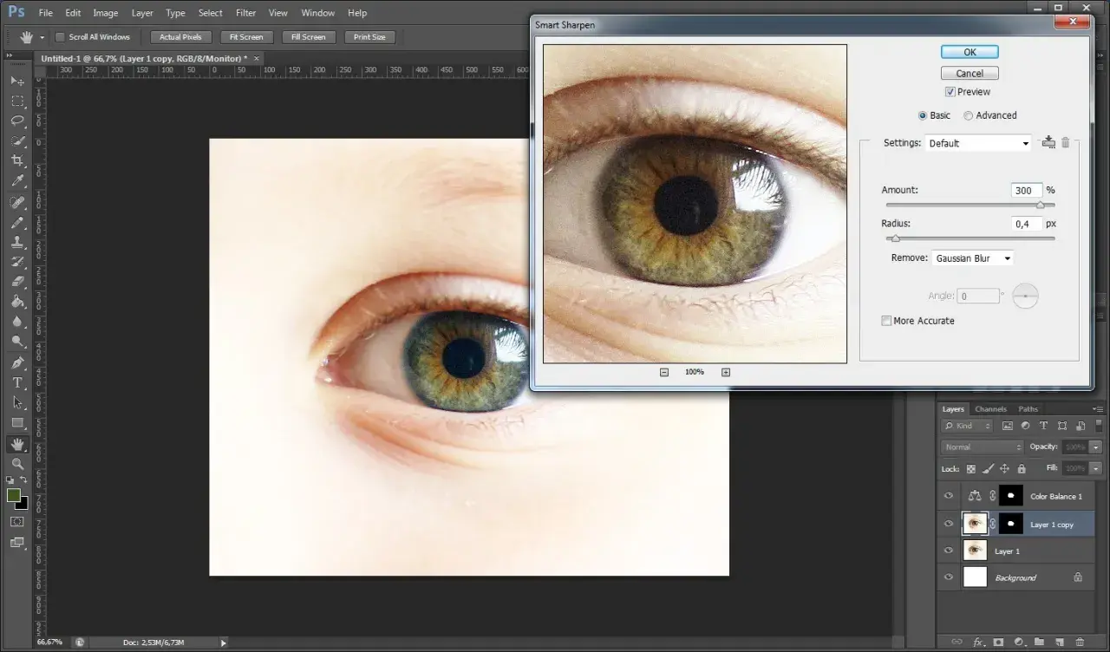Select the Crop tool
Screen dimensions: 1110x652
tap(17, 162)
